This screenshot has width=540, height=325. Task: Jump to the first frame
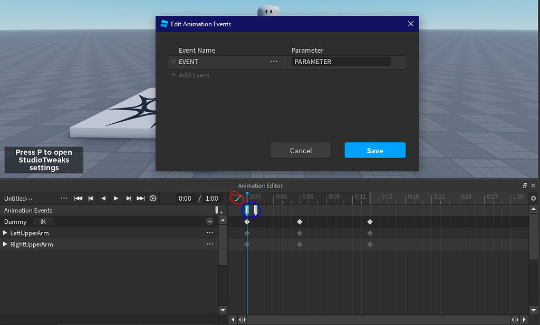[x=78, y=199]
